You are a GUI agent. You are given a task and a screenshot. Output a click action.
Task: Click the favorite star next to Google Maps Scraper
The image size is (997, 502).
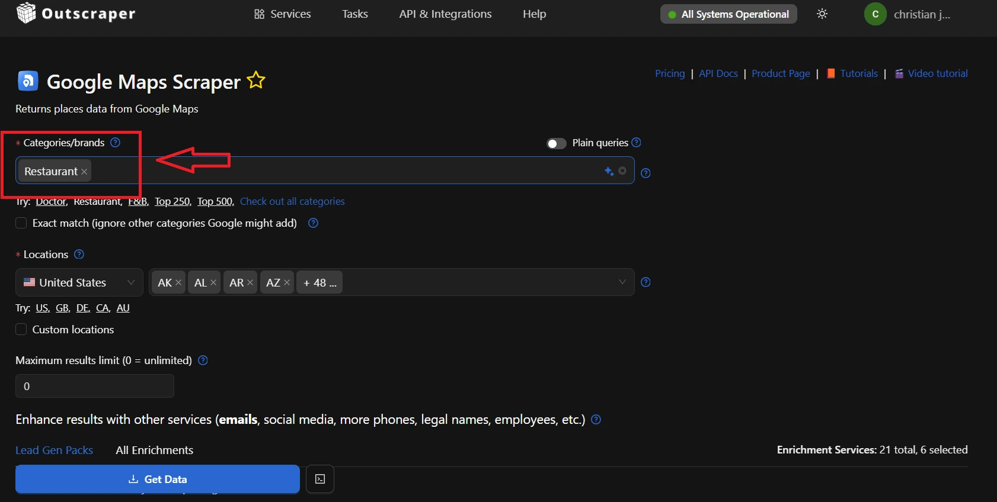256,80
